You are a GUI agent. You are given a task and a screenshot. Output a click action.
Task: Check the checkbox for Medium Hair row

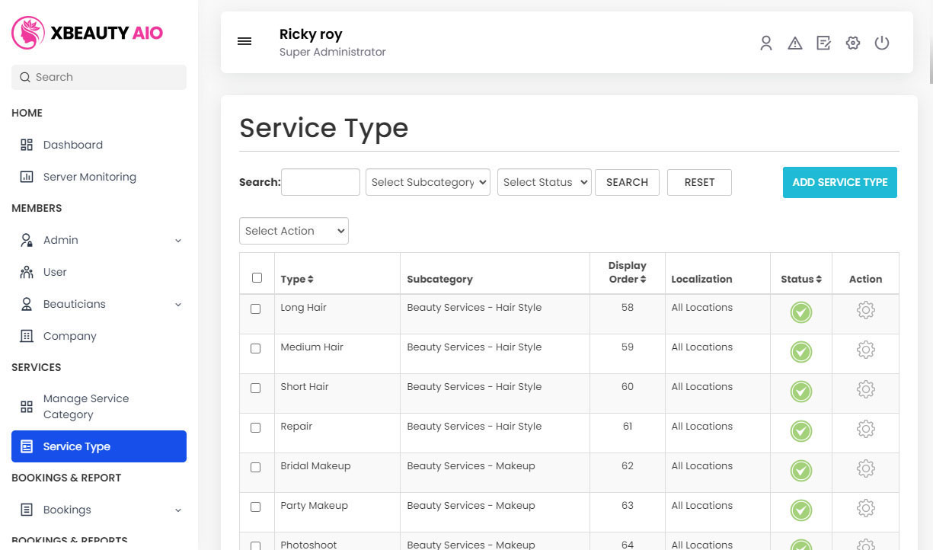coord(257,348)
